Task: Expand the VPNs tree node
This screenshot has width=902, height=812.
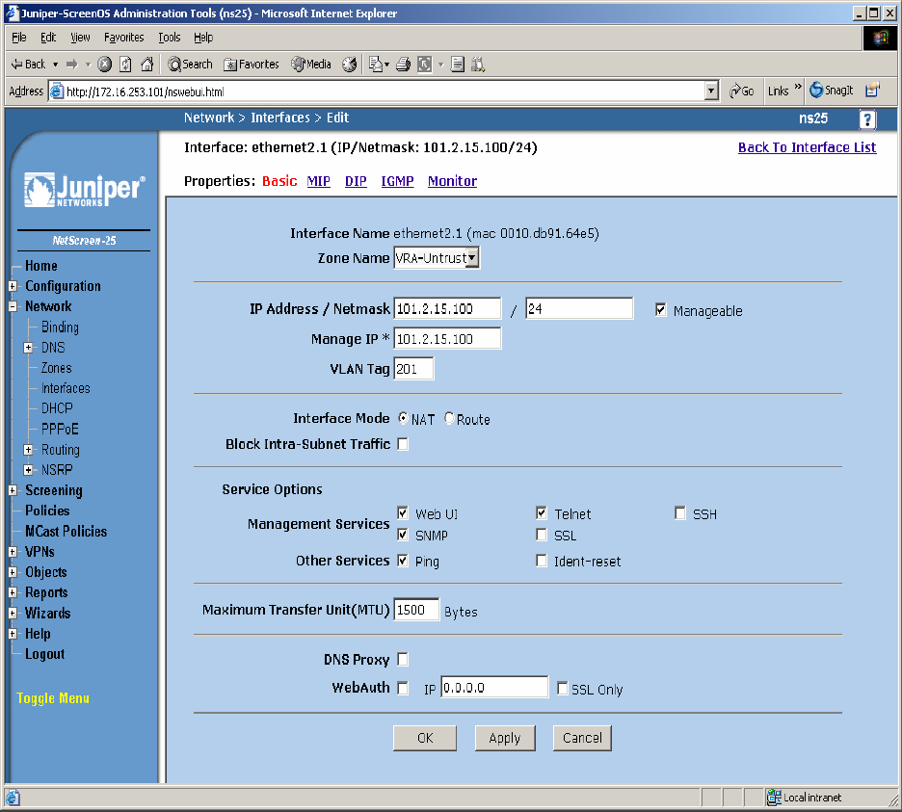Action: [13, 552]
